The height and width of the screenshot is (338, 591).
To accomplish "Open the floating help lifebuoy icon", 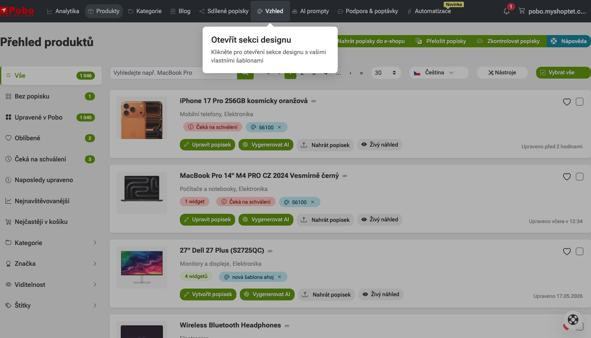I will (573, 320).
